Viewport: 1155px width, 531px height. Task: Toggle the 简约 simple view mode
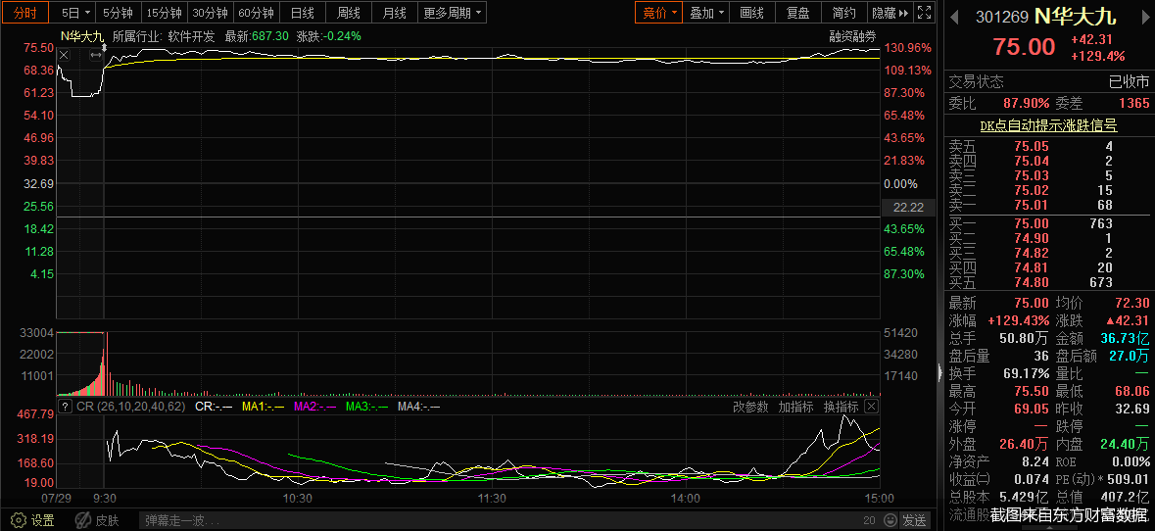click(842, 13)
